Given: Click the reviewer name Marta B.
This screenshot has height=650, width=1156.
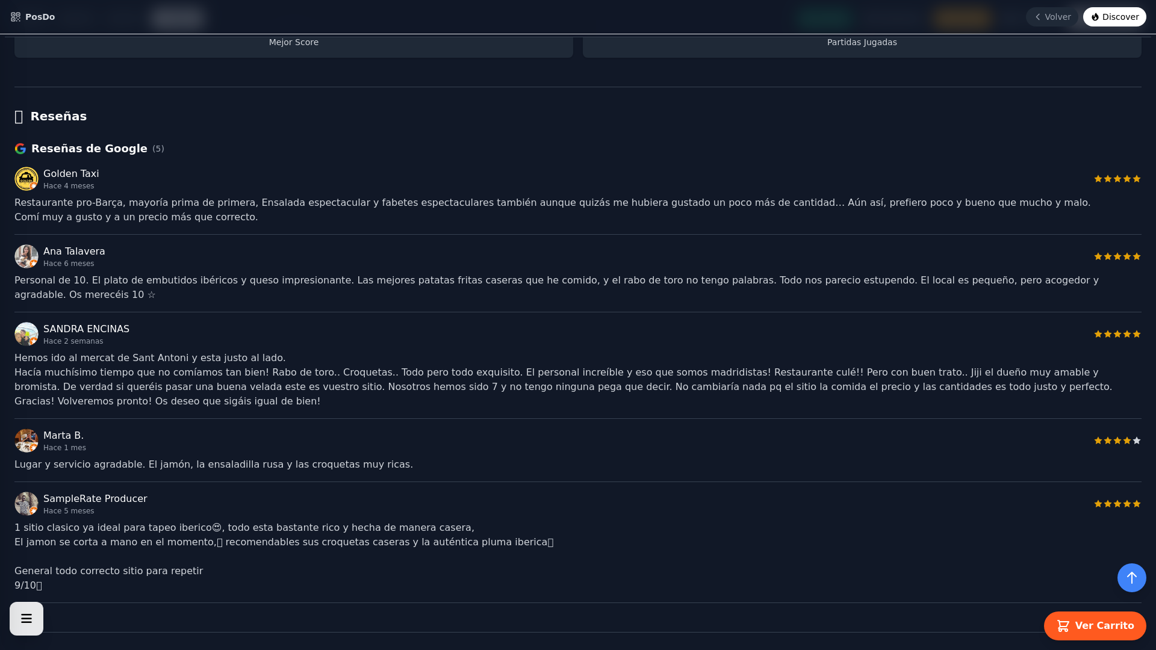Looking at the screenshot, I should [63, 436].
